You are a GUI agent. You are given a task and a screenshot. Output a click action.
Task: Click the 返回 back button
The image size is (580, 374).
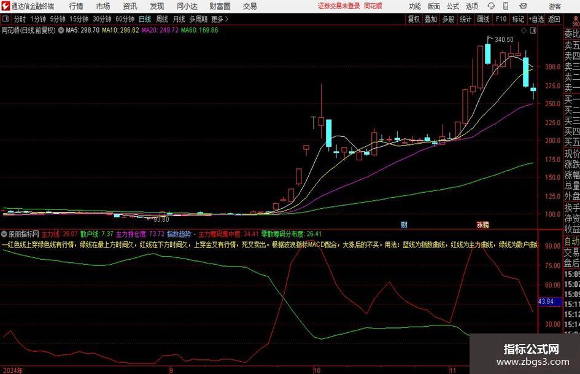pyautogui.click(x=554, y=19)
